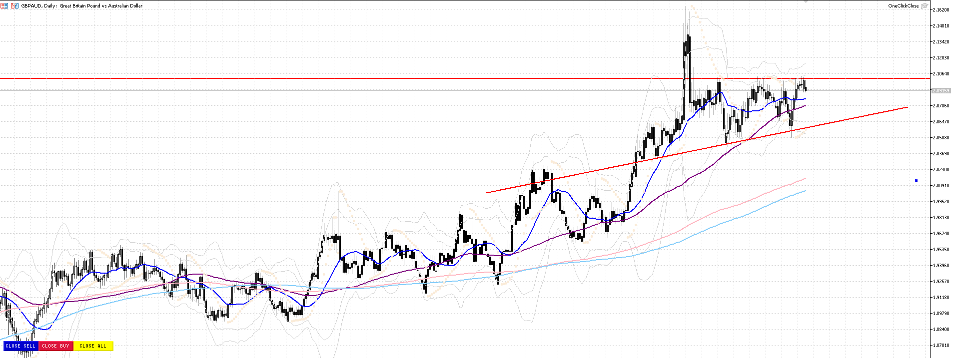
Task: Click the OneClickClose expert advisor label
Action: pyautogui.click(x=903, y=6)
